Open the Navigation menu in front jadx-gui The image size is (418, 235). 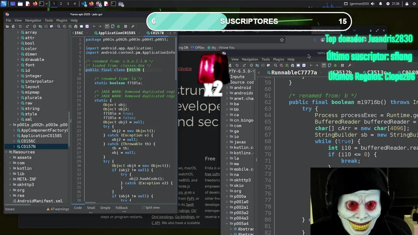(33, 20)
